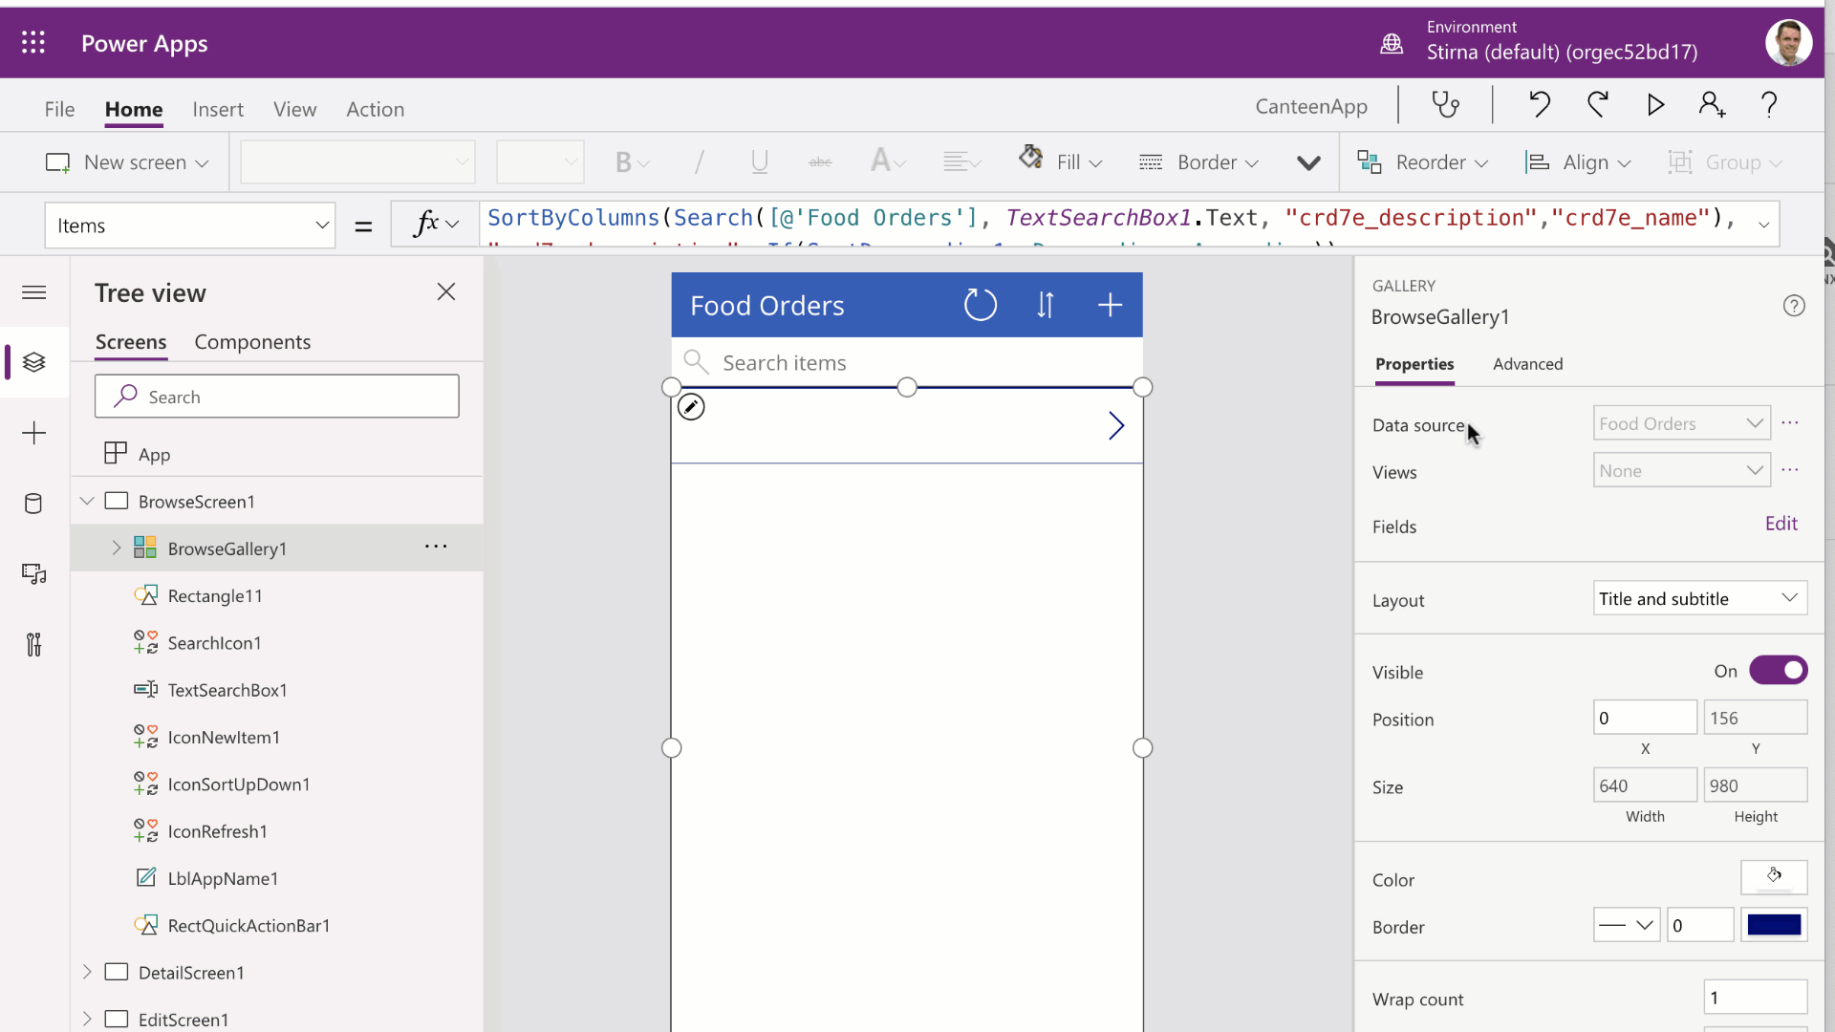This screenshot has width=1835, height=1032.
Task: Toggle Italic formatting
Action: tap(700, 162)
